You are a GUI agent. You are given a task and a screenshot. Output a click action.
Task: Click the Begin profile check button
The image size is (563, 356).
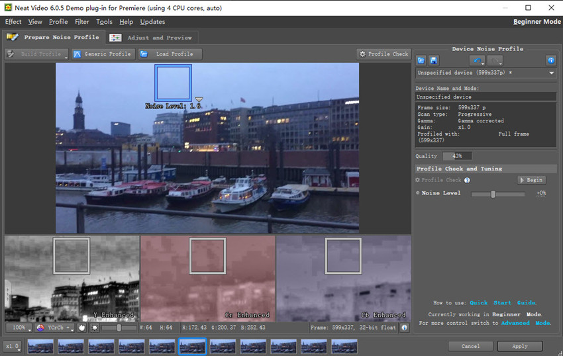point(531,180)
